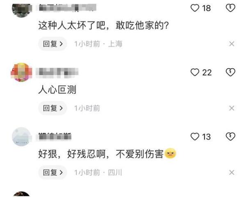Open the third commenter's blurred username
This screenshot has height=200, width=246.
point(54,136)
